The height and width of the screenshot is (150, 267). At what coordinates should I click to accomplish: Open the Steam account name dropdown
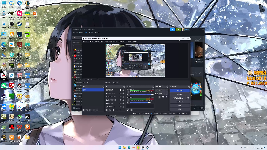pyautogui.click(x=187, y=30)
